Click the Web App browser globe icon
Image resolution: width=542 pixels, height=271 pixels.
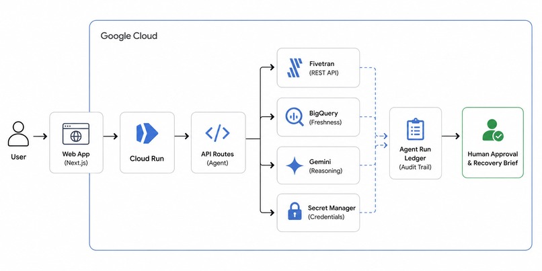pos(76,133)
